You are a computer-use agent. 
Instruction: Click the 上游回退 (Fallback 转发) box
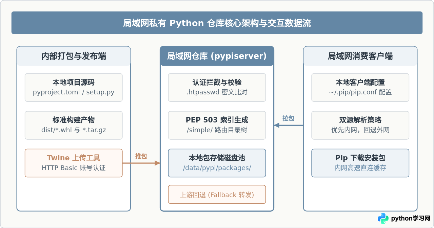click(217, 195)
